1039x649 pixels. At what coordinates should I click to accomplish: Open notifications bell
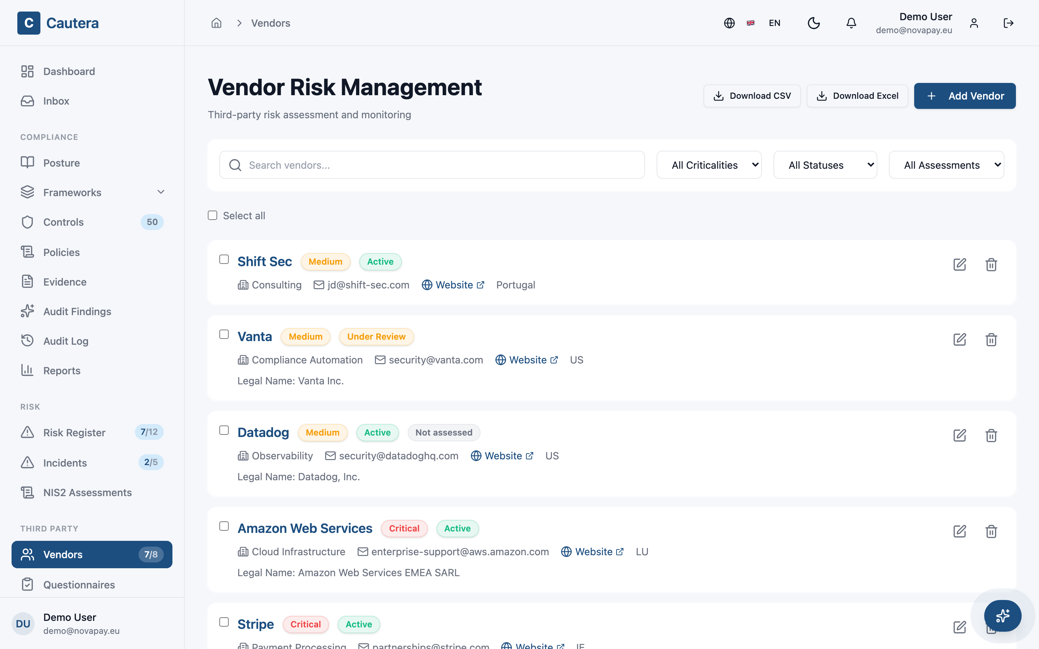point(851,23)
